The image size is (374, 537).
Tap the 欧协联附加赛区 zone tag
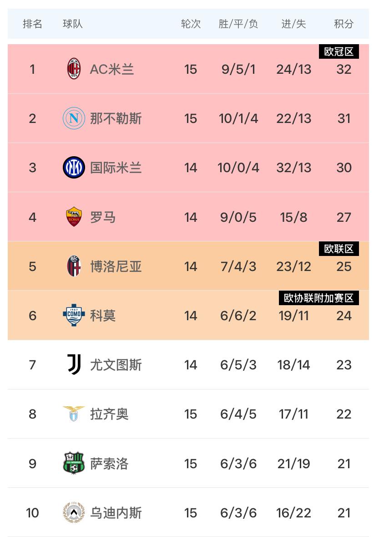pos(319,298)
